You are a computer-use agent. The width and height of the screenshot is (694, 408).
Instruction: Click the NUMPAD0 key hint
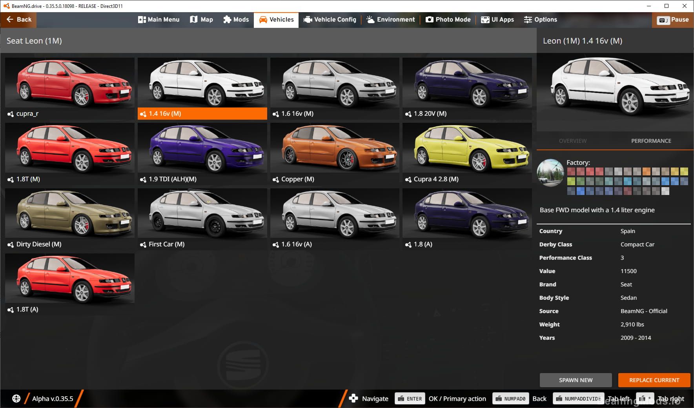[510, 399]
